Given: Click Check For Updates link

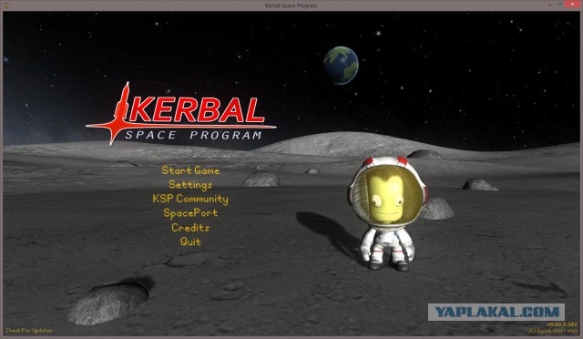Looking at the screenshot, I should pyautogui.click(x=29, y=331).
